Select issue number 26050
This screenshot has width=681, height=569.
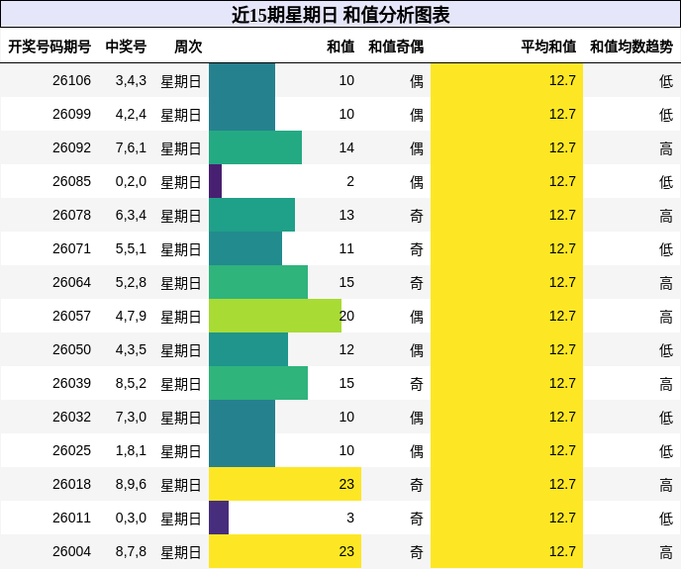(x=71, y=349)
